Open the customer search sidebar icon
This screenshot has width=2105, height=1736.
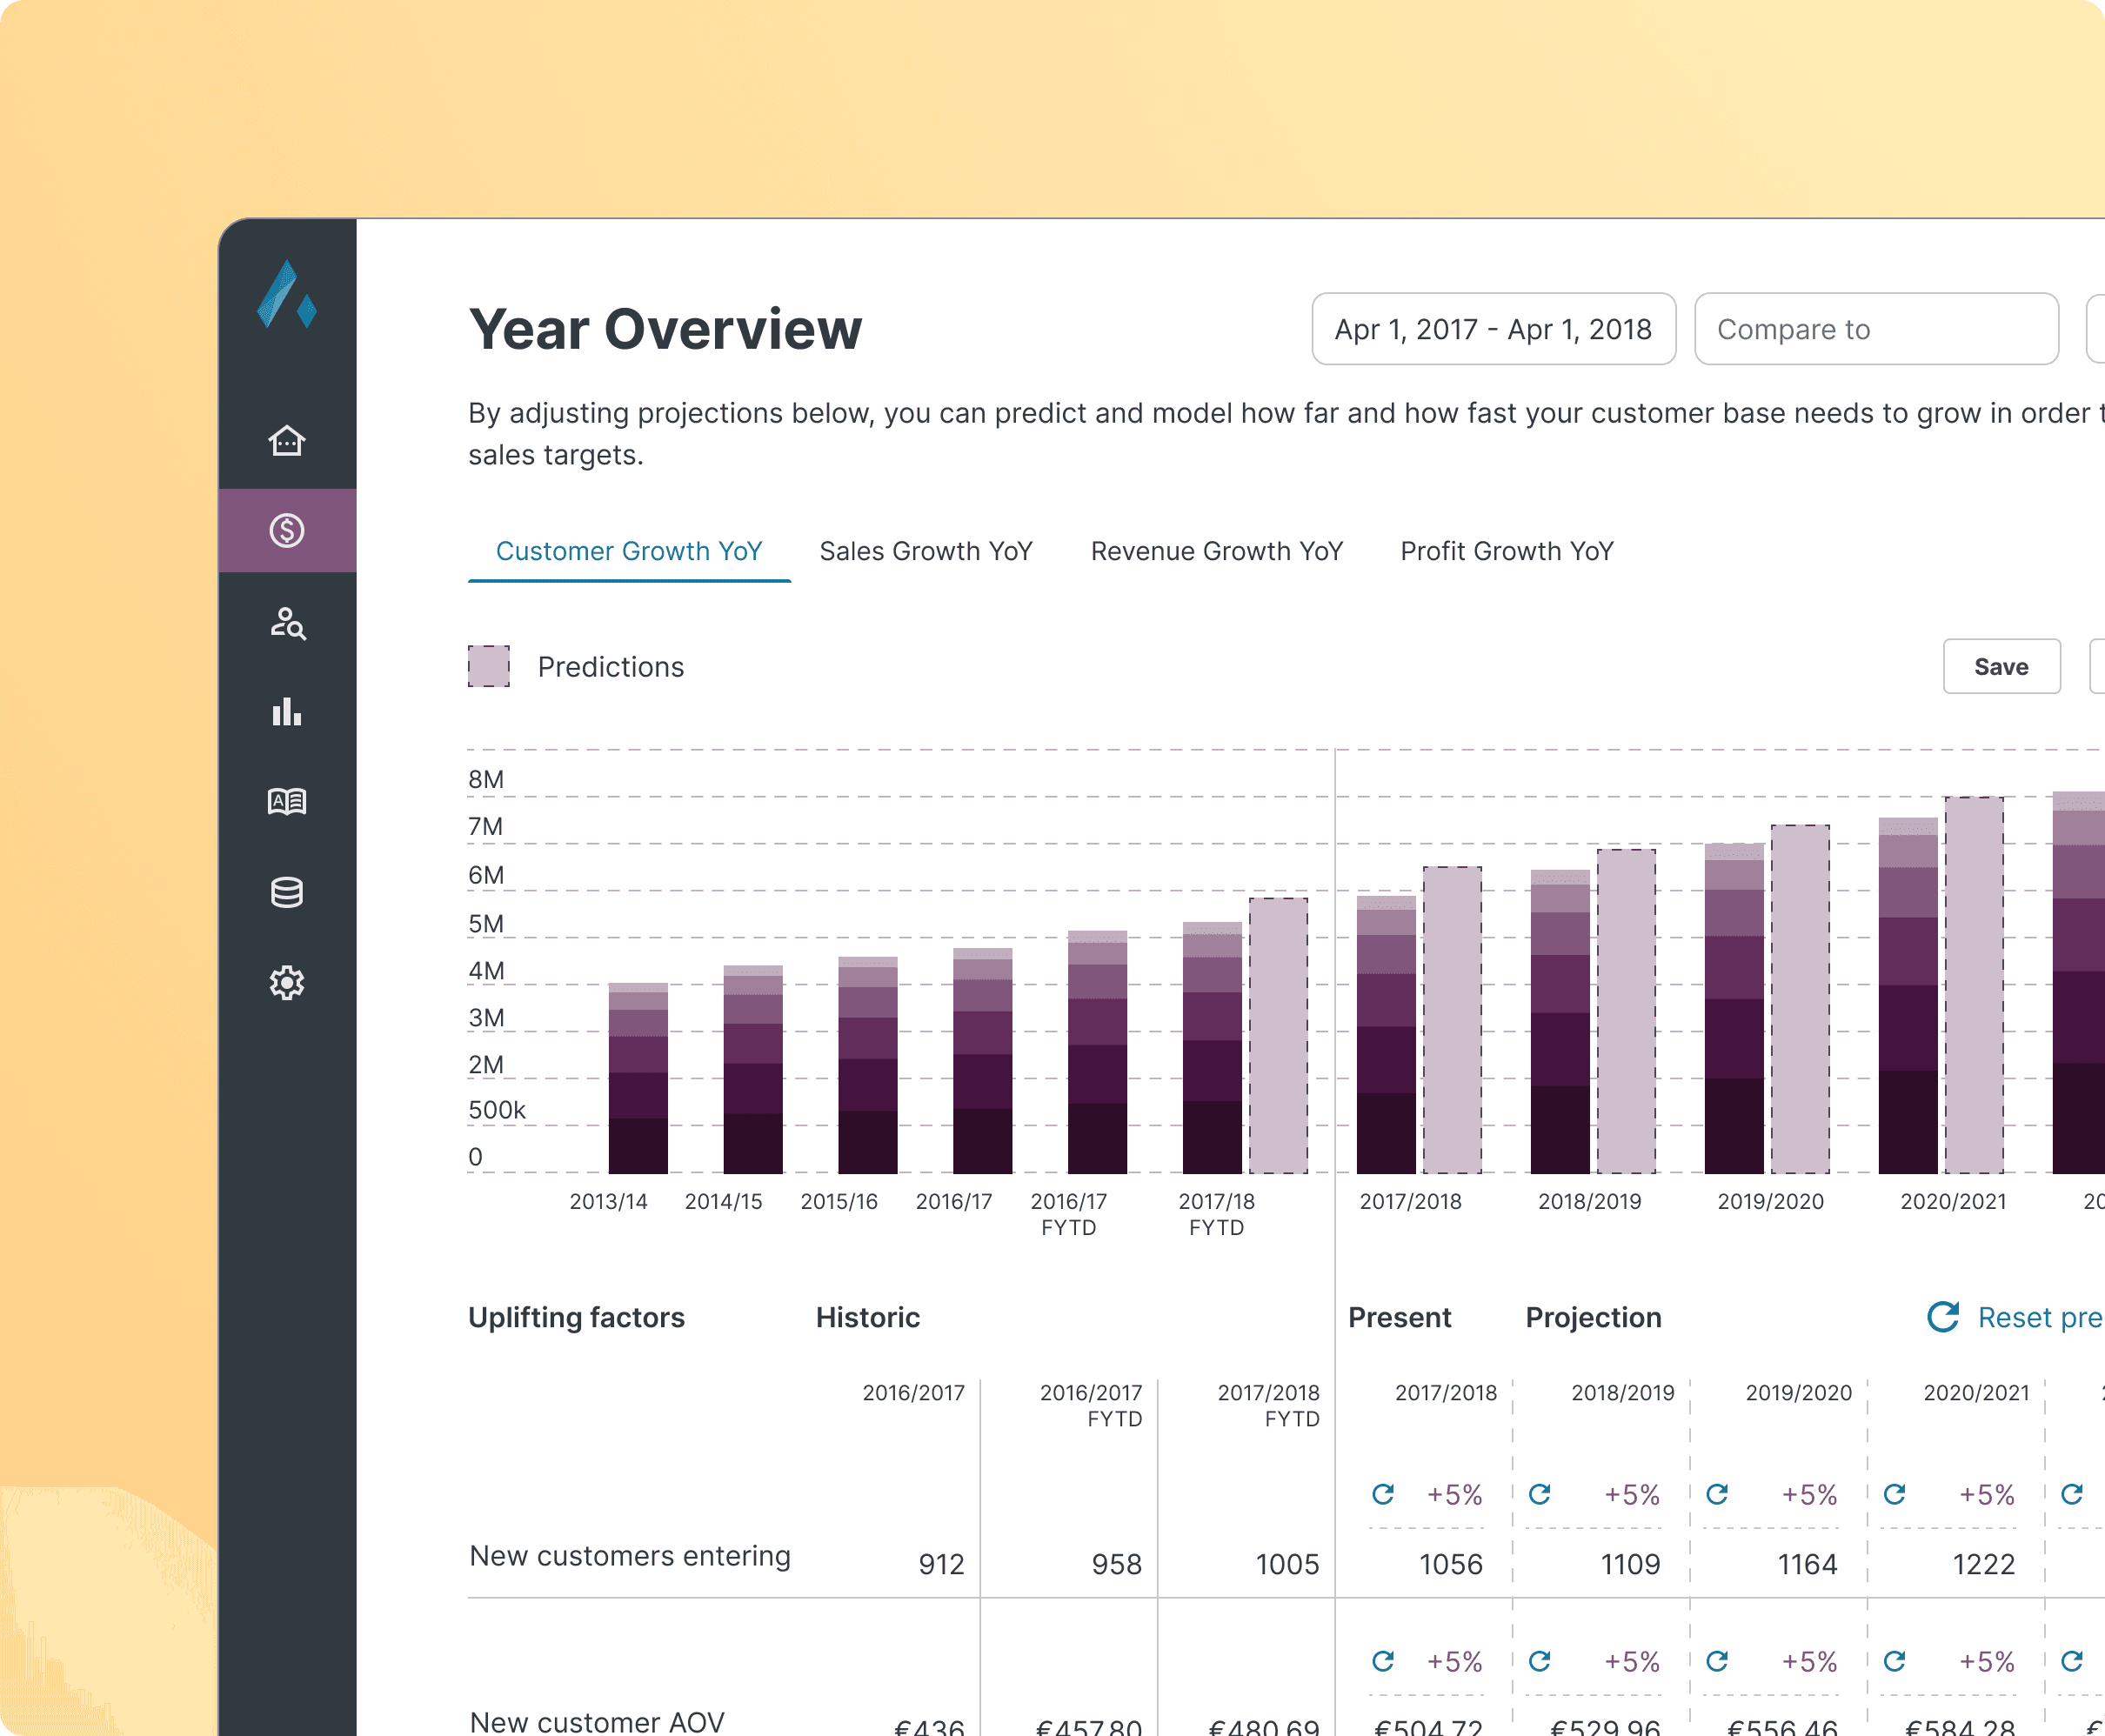pyautogui.click(x=287, y=622)
